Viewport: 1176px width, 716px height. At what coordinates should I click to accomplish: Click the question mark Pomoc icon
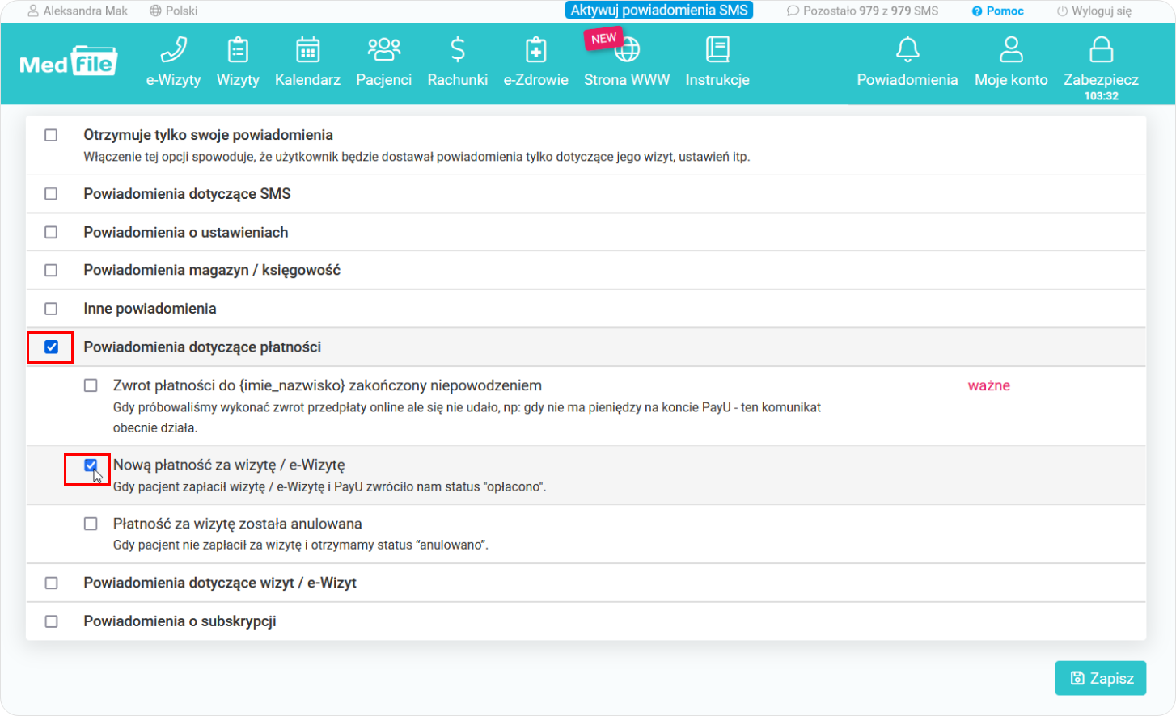point(977,11)
